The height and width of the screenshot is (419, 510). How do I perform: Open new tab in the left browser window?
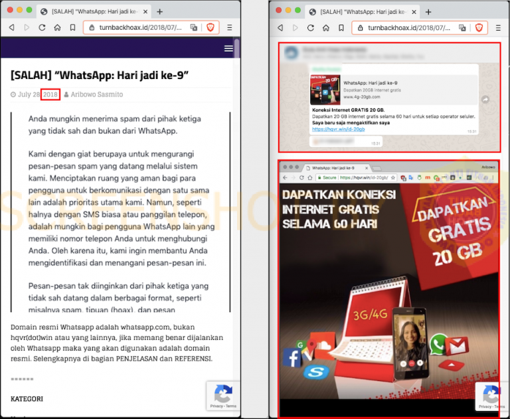point(159,12)
